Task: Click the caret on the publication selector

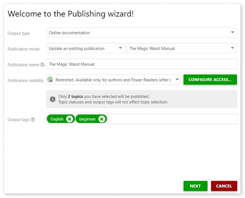Action: click(x=233, y=48)
